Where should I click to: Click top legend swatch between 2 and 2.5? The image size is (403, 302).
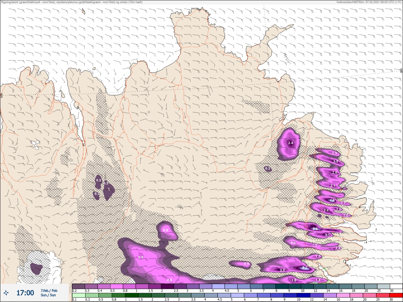167,286
